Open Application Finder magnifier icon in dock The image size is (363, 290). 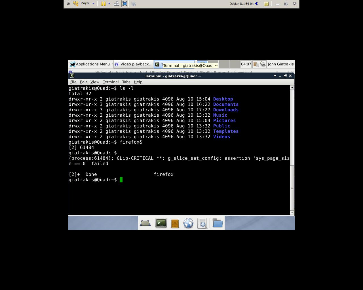(202, 223)
